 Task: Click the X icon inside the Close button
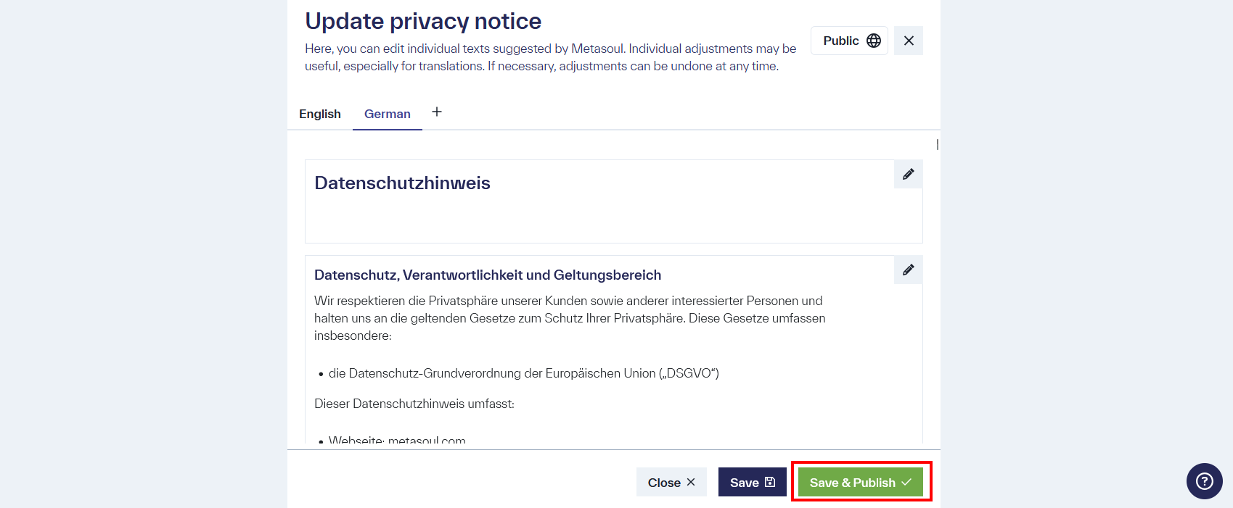(x=691, y=481)
